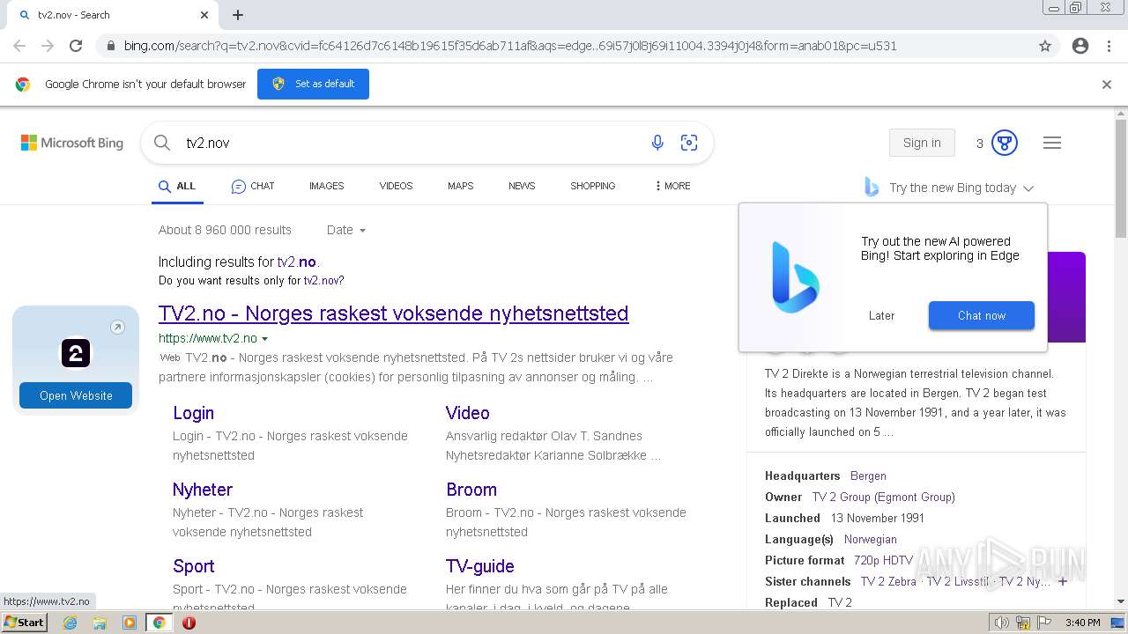Open visual search camera icon
Image resolution: width=1128 pixels, height=634 pixels.
coord(689,143)
